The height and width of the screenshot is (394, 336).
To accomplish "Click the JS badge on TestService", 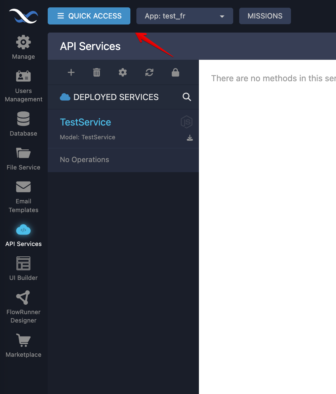I will [x=186, y=122].
